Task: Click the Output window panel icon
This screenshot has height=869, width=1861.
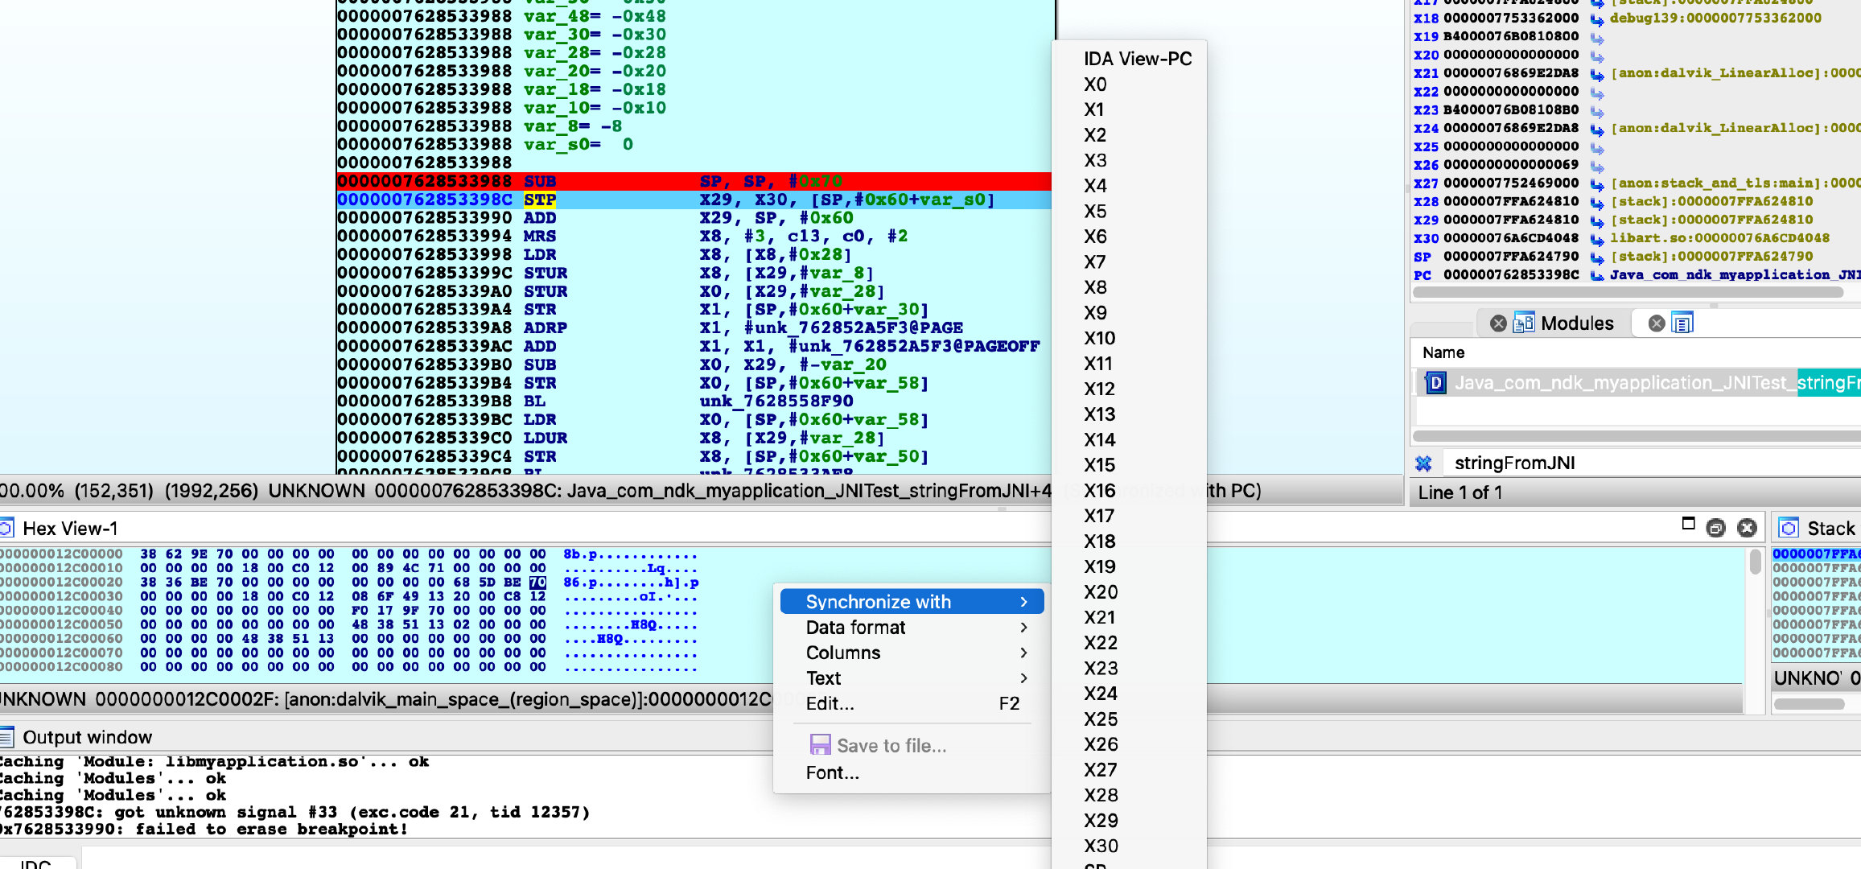Action: point(7,737)
